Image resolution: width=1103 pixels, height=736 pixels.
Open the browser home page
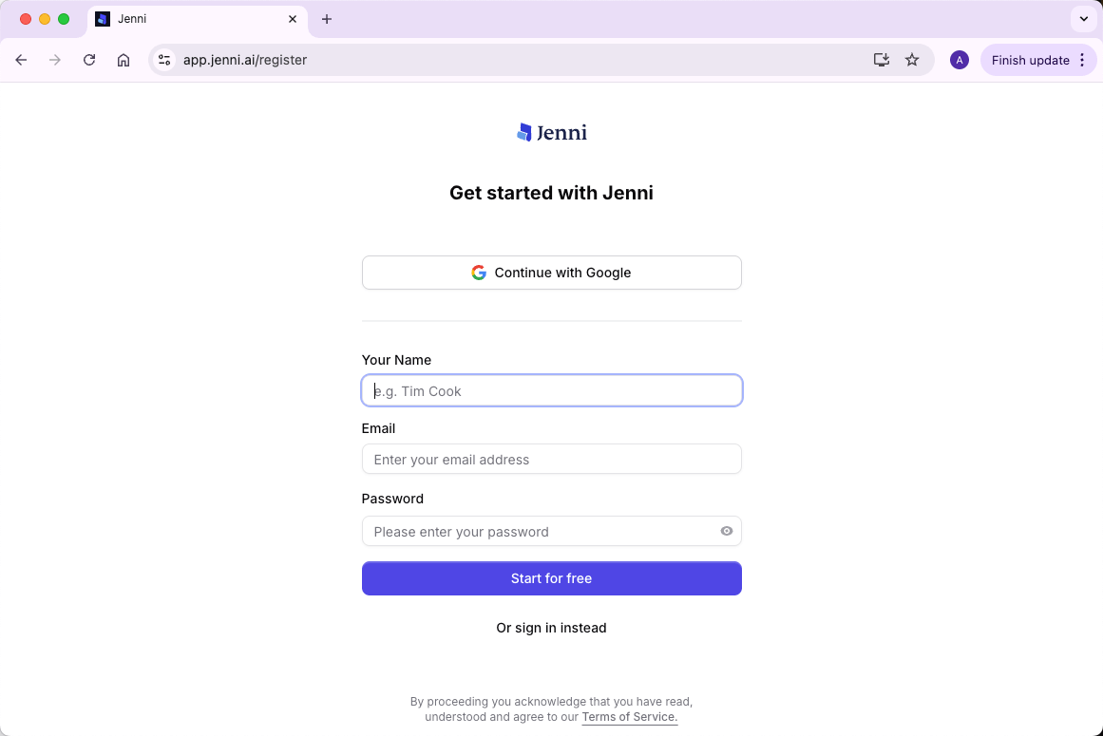124,60
